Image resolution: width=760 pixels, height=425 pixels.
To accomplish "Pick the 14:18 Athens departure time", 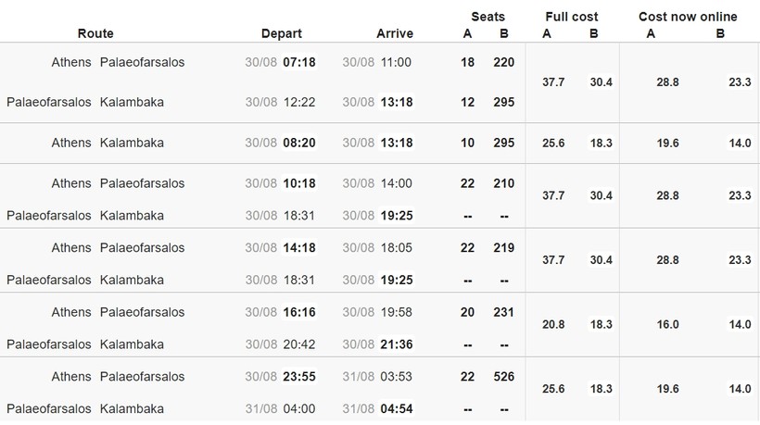I will [299, 248].
